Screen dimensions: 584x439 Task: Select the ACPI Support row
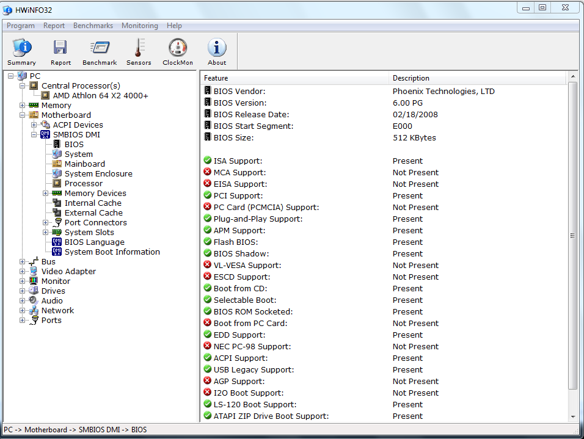coord(239,358)
